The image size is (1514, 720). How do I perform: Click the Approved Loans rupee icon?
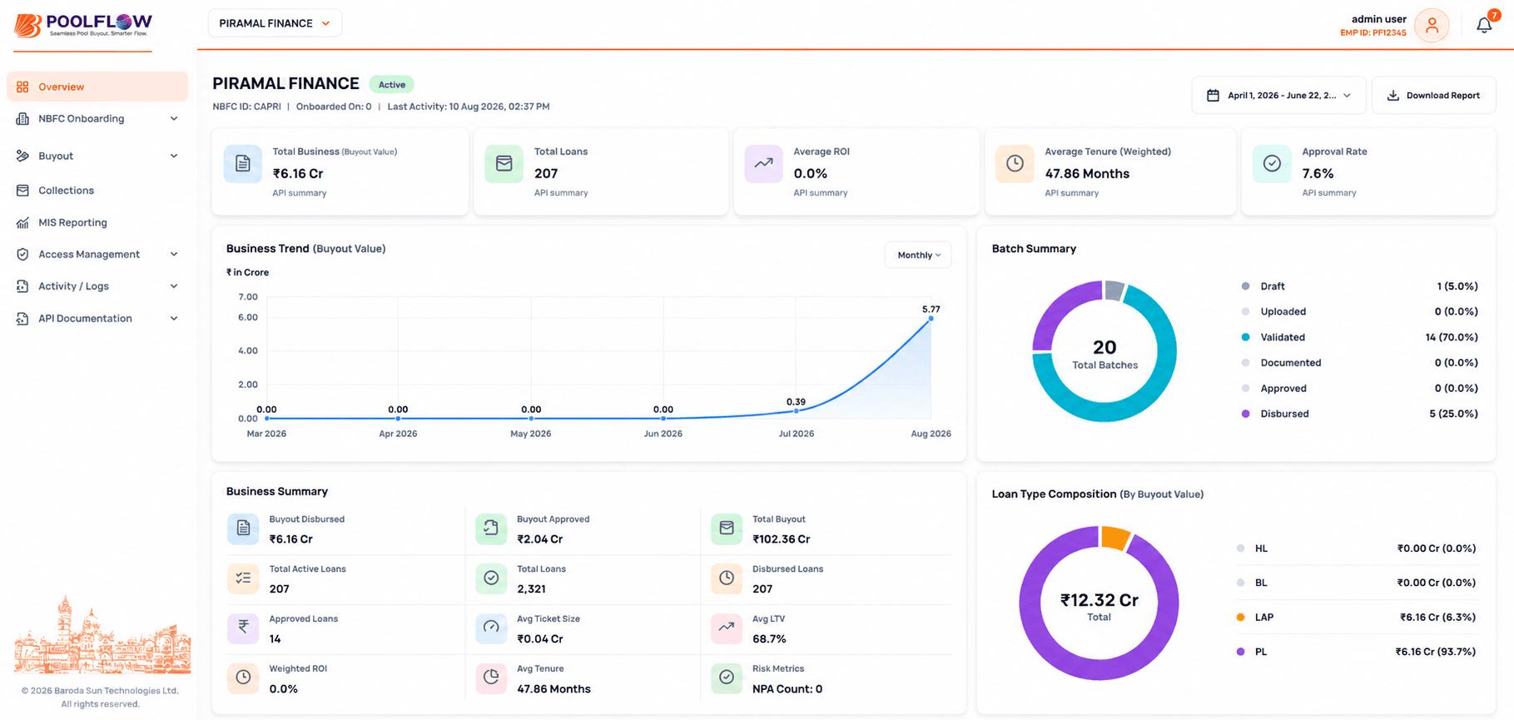coord(243,628)
